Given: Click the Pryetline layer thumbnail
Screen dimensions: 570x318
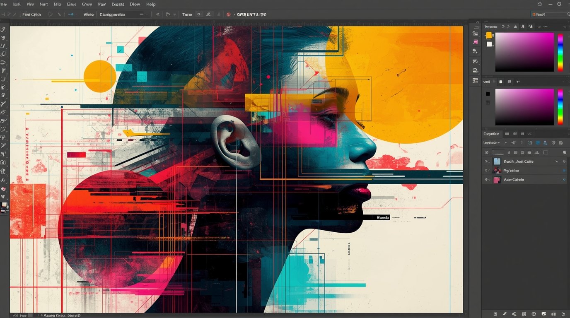Looking at the screenshot, I should 497,170.
